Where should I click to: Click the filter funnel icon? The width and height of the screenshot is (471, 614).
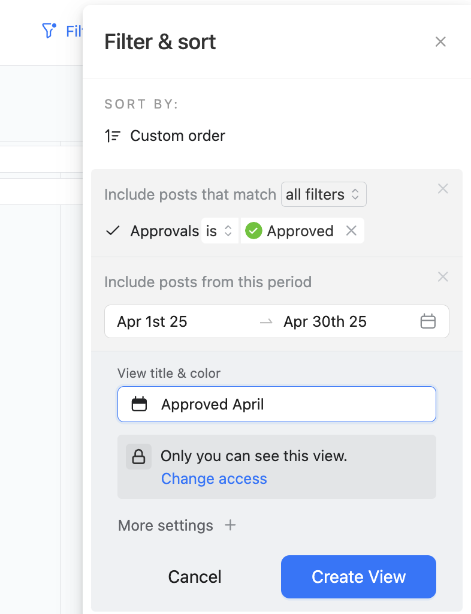tap(49, 31)
